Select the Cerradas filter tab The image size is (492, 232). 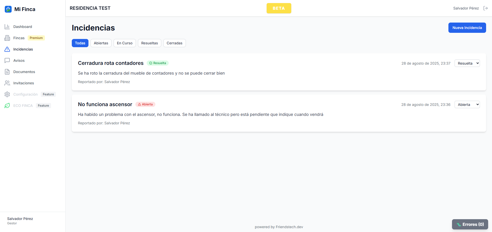click(x=174, y=43)
